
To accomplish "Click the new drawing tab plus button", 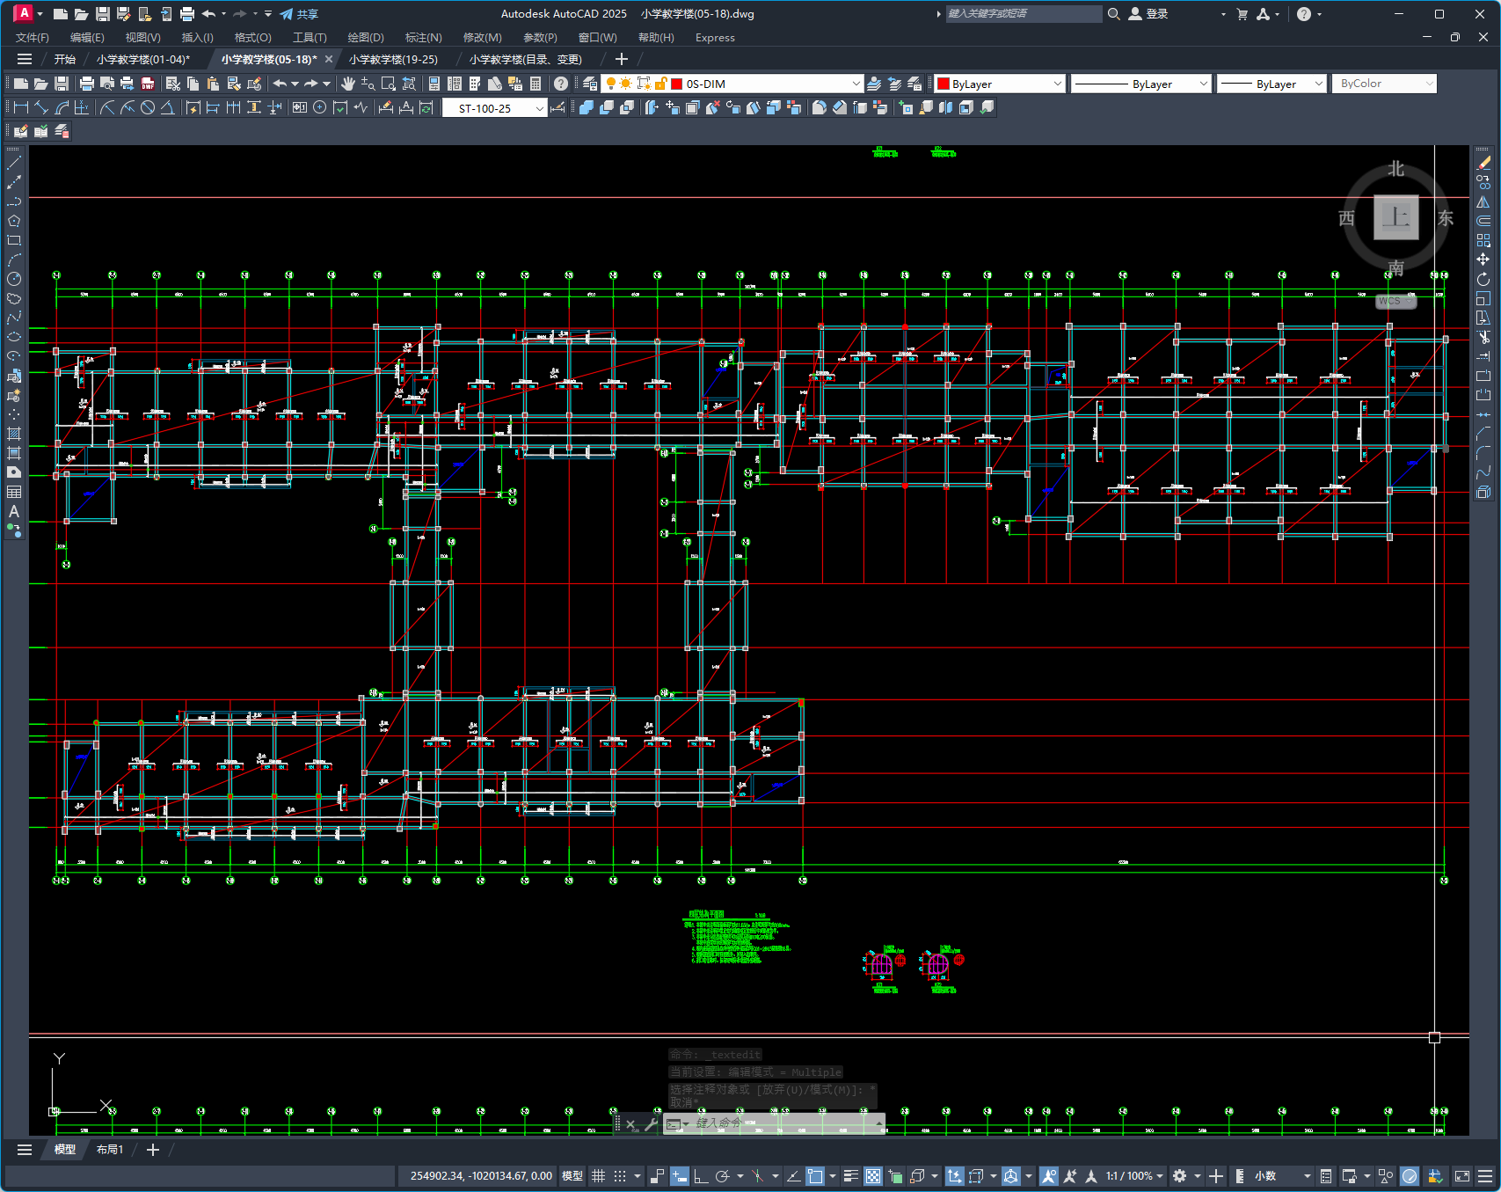I will (622, 59).
